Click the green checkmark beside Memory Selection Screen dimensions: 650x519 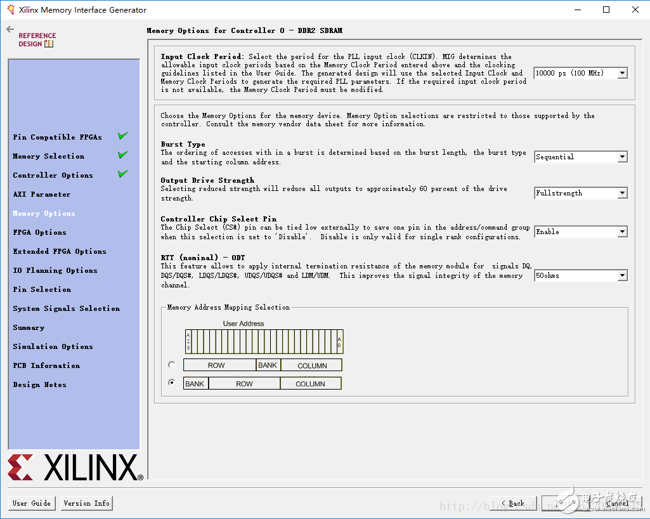coord(122,155)
